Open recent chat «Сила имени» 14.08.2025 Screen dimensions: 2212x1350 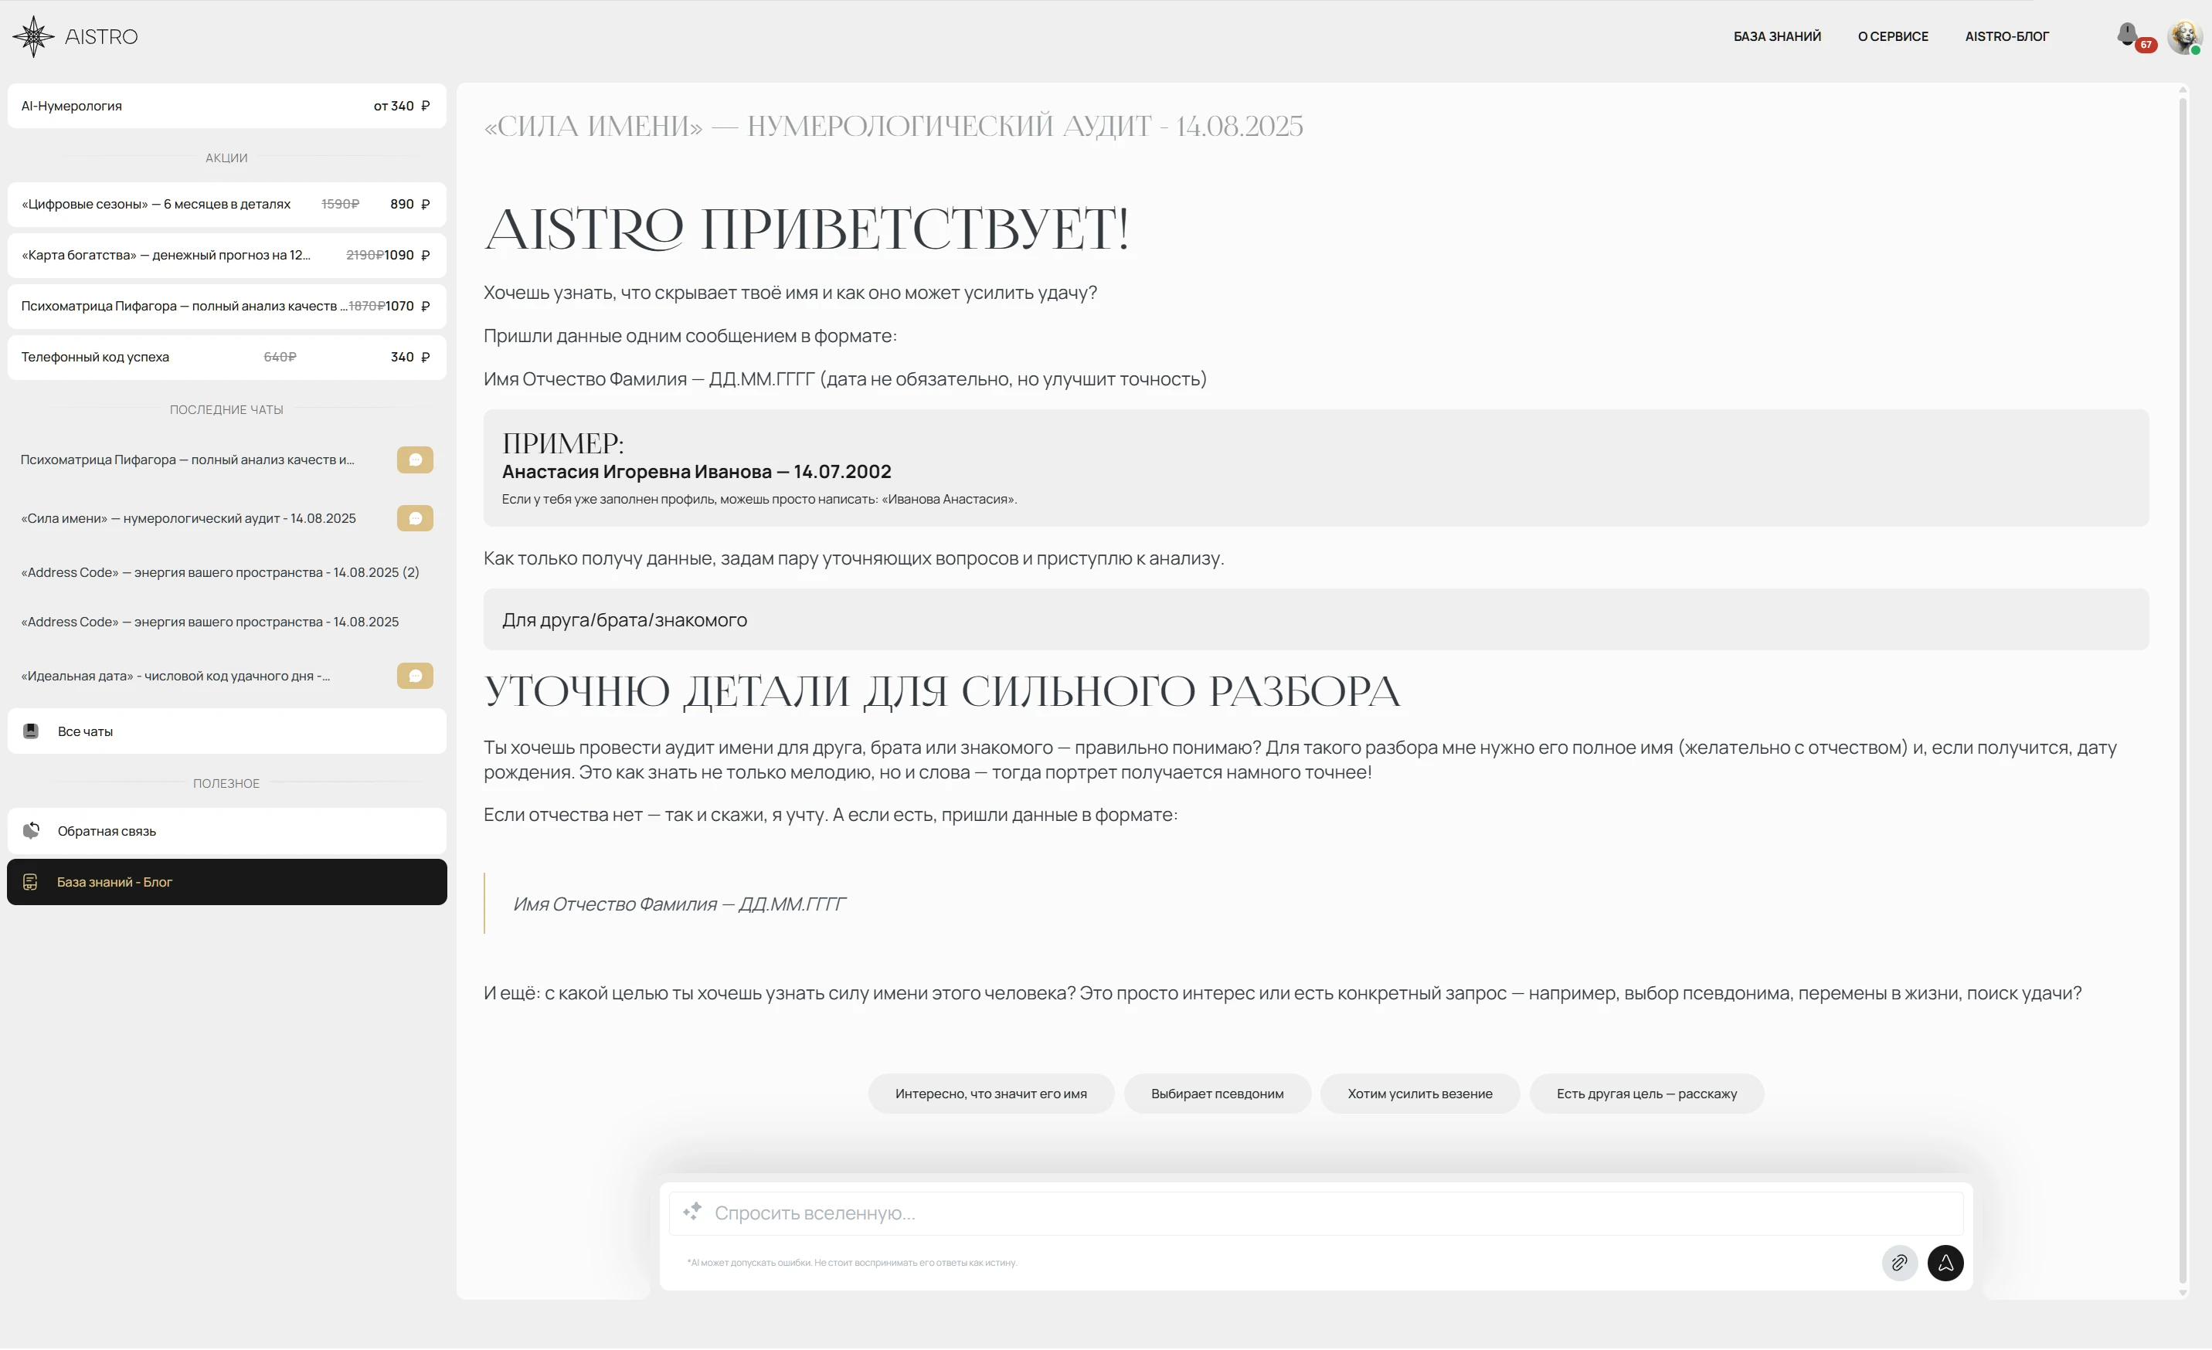pyautogui.click(x=189, y=519)
